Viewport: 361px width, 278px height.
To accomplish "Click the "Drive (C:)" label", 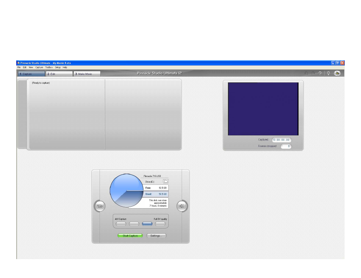I will click(x=150, y=182).
